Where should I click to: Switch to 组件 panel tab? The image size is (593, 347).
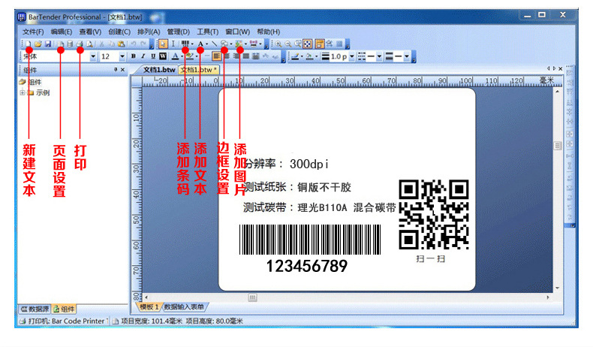(64, 309)
